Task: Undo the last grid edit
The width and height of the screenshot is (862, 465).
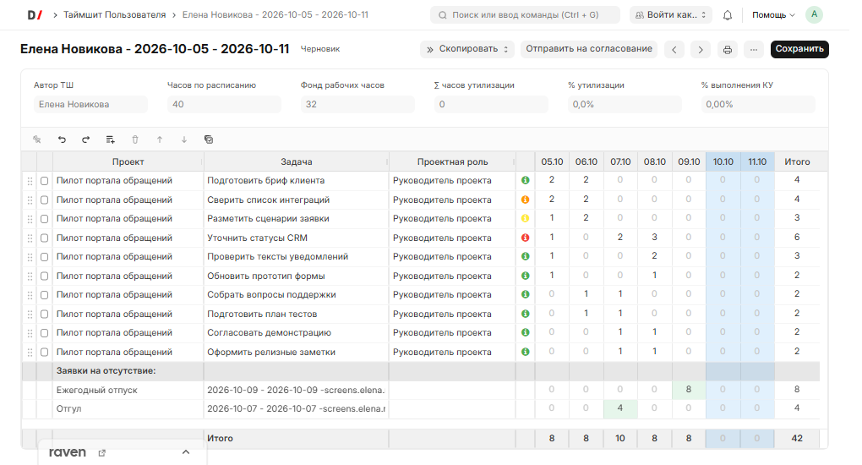Action: (62, 139)
